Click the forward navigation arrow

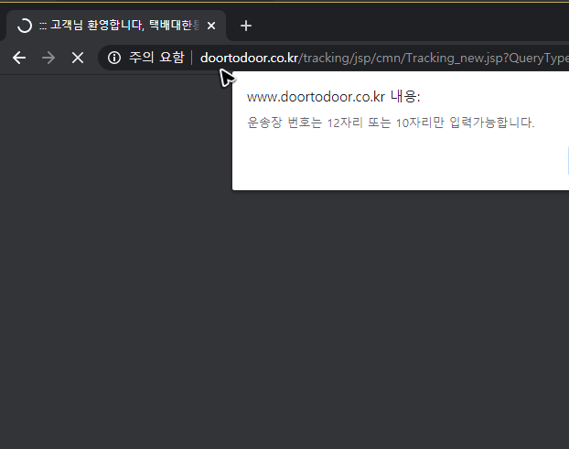tap(48, 58)
